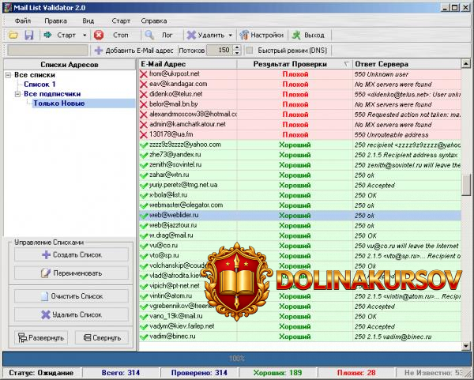Select the Все подписчики tree item

click(52, 94)
